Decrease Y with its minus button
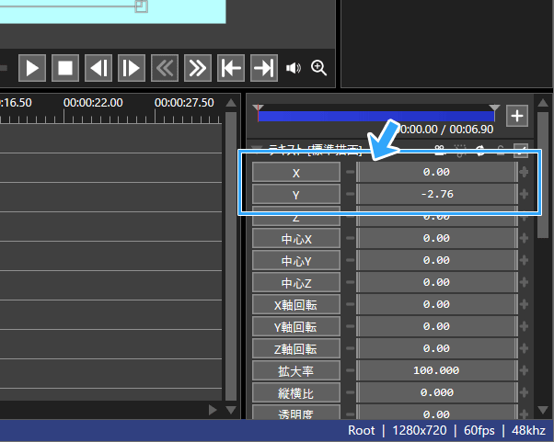554x442 pixels. click(x=350, y=194)
